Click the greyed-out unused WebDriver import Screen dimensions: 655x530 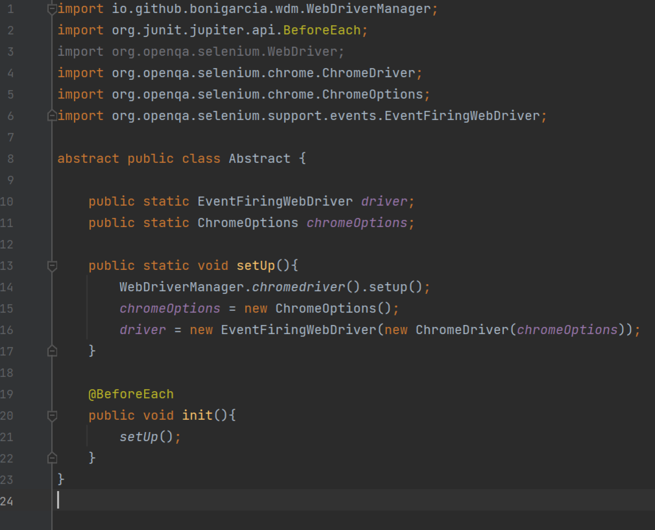tap(200, 51)
